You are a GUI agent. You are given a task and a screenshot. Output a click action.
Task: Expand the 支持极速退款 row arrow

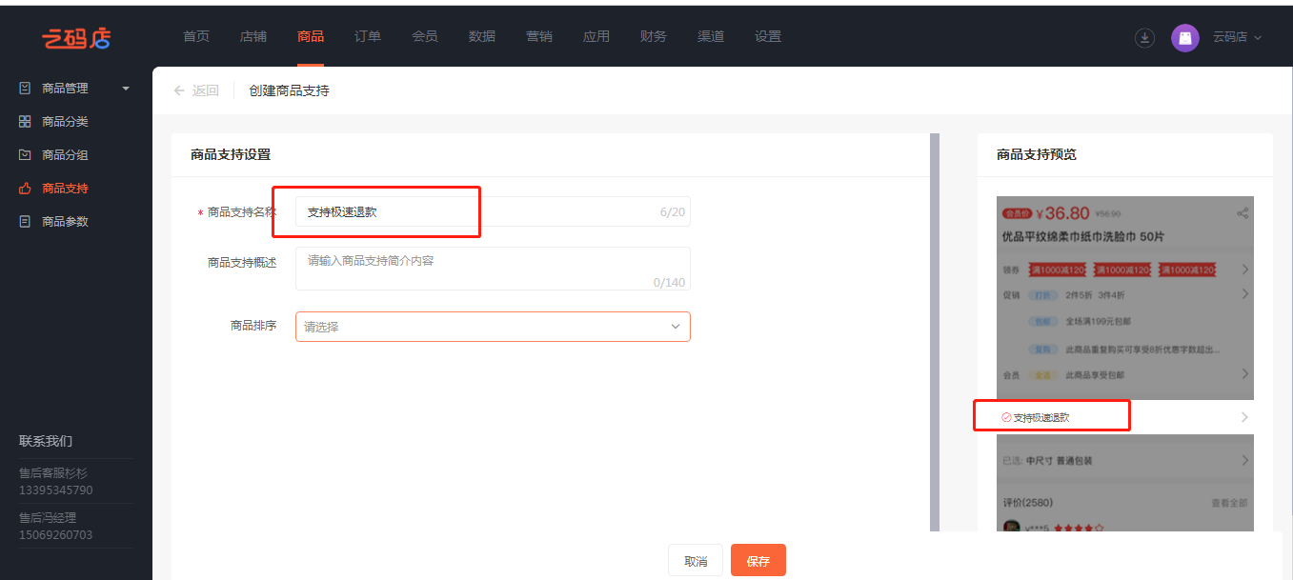[x=1244, y=417]
